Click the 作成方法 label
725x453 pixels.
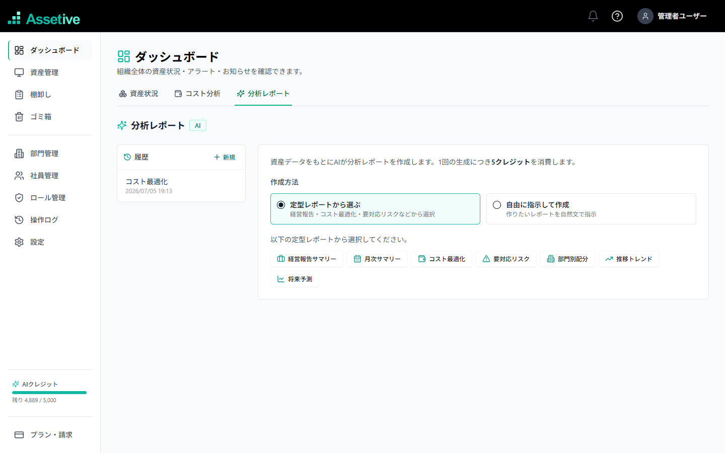coord(284,182)
